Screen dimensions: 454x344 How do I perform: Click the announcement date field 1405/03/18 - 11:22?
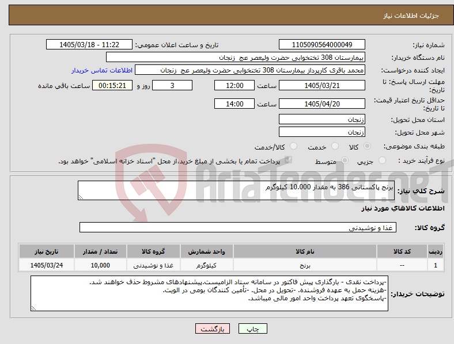pos(89,44)
